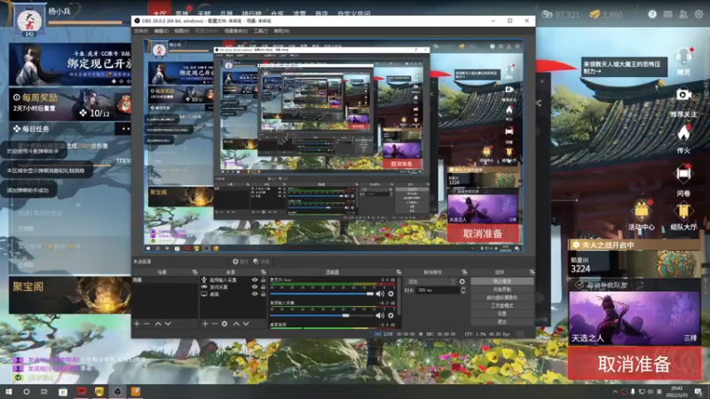Click the 300 ms duration field

[438, 291]
